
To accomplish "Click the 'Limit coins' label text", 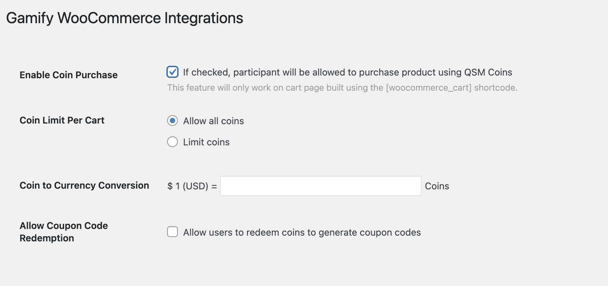I will (206, 142).
